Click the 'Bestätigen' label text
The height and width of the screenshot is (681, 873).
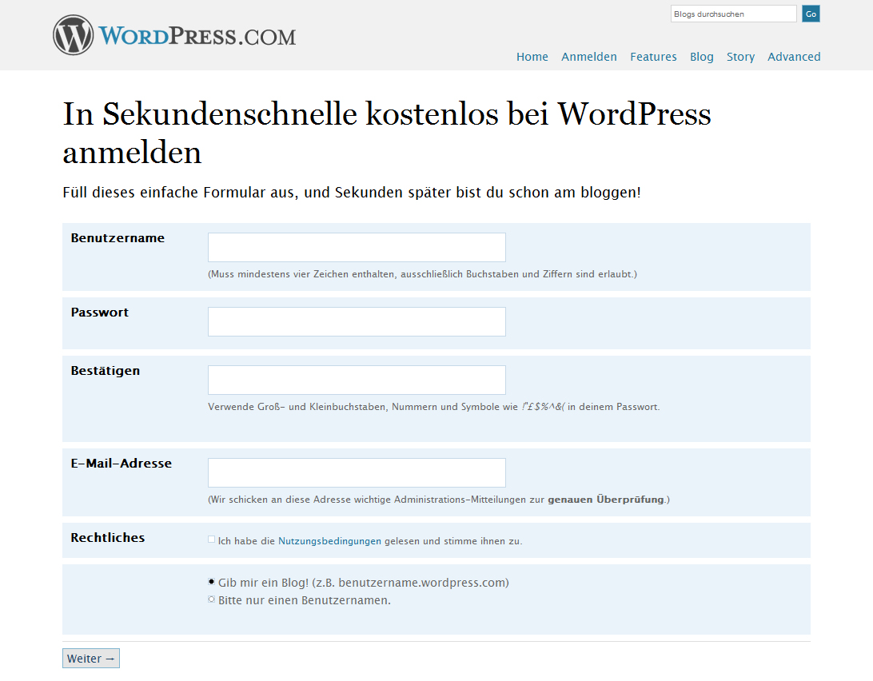(x=106, y=371)
